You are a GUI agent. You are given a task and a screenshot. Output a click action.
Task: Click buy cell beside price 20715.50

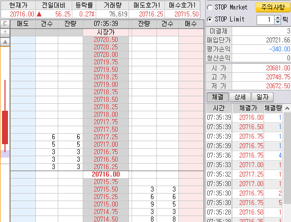coord(191,190)
